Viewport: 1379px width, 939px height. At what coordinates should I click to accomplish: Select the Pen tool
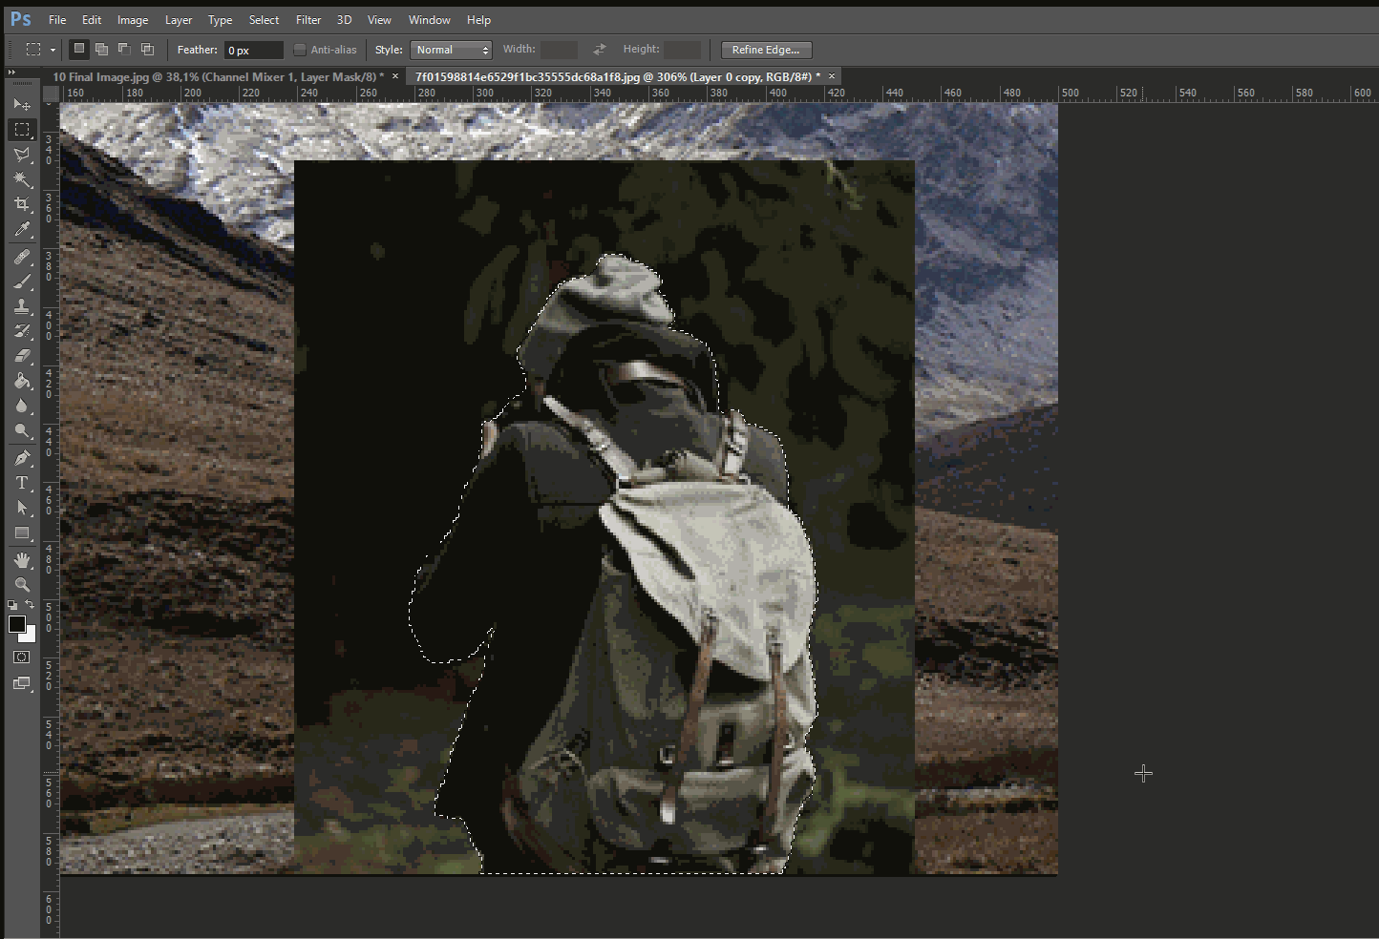click(x=22, y=458)
